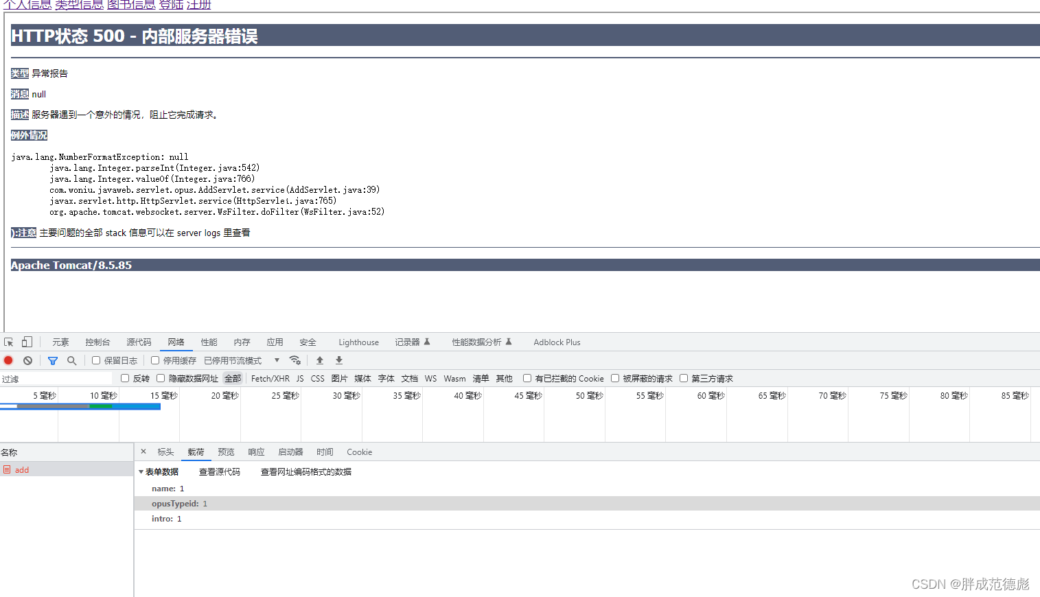Open the Response tab of request
This screenshot has width=1040, height=597.
[x=256, y=452]
